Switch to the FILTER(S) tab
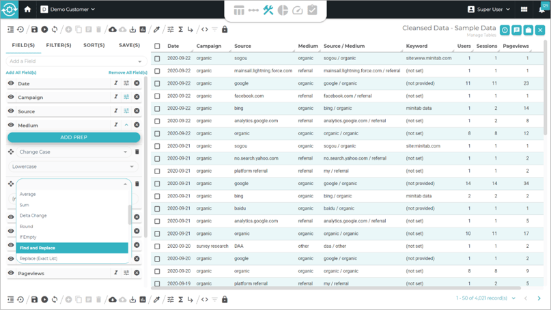Screen dimensions: 551x310 [59, 45]
